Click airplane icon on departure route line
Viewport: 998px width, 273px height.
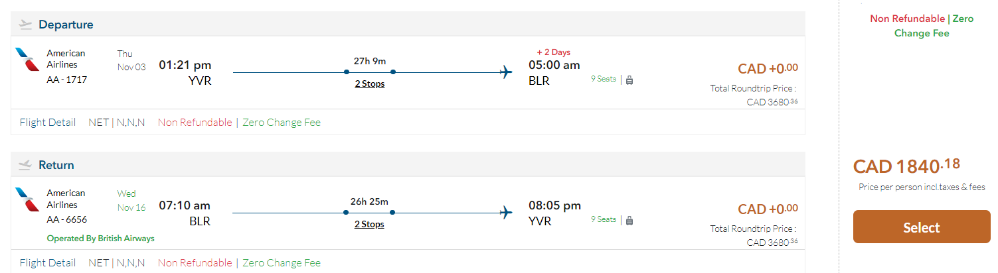click(x=507, y=72)
